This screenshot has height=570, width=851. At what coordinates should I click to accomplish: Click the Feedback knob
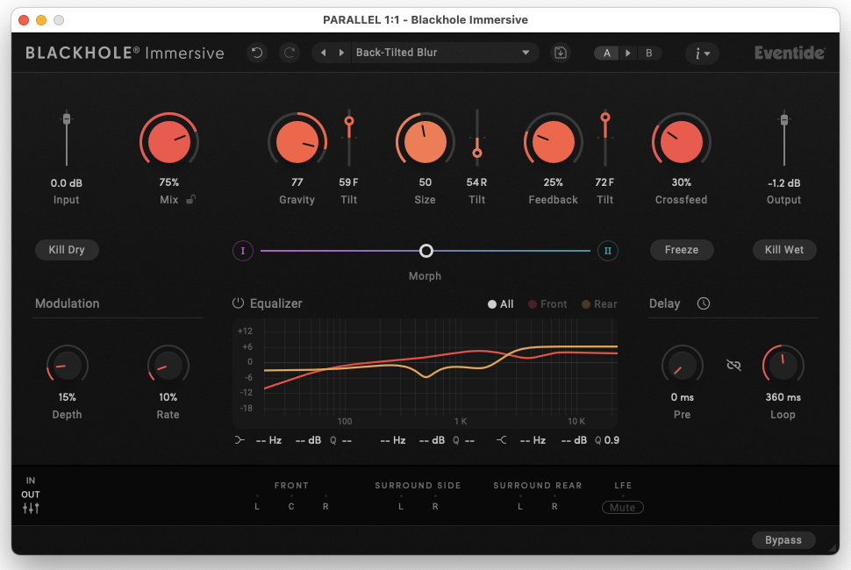(x=553, y=141)
